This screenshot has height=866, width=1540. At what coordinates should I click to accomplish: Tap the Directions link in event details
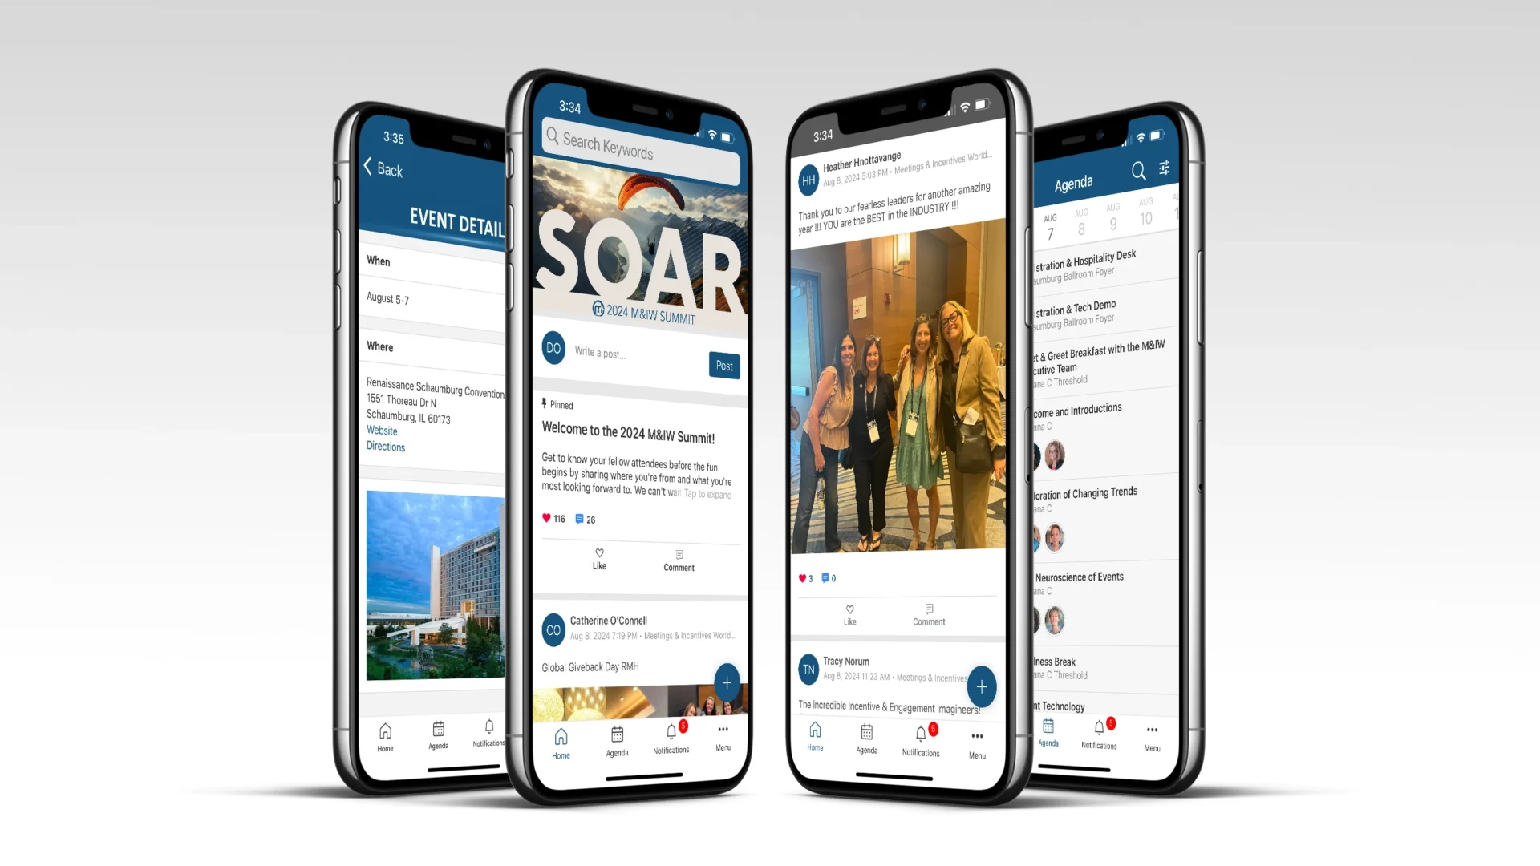386,445
